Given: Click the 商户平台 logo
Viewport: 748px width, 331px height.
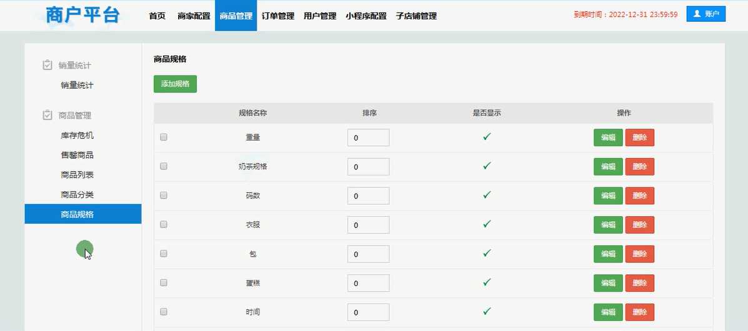Looking at the screenshot, I should tap(82, 15).
